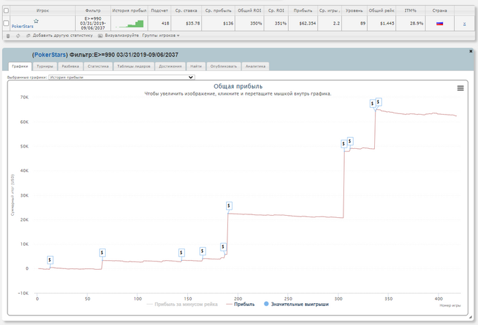Click the left $ marker at chart peak
Image resolution: width=478 pixels, height=325 pixels.
point(373,104)
